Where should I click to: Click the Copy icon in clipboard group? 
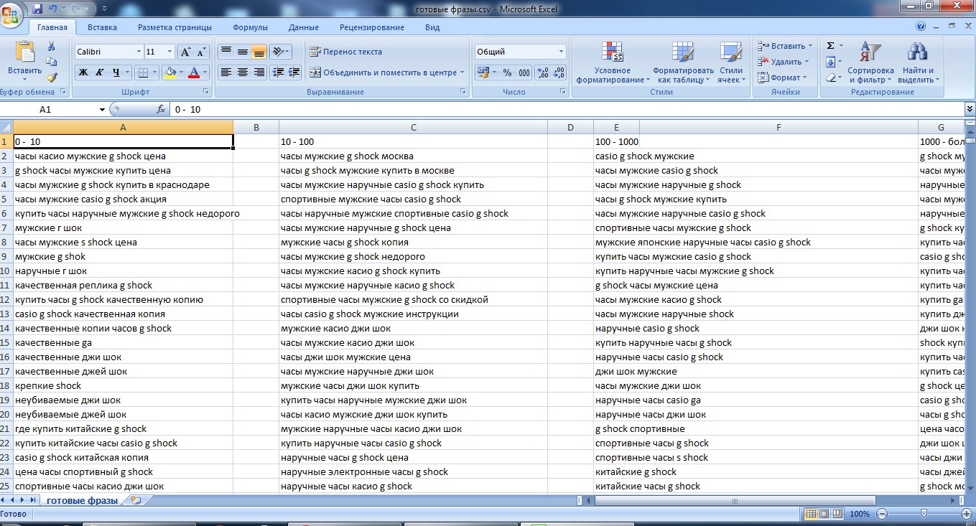pyautogui.click(x=52, y=62)
